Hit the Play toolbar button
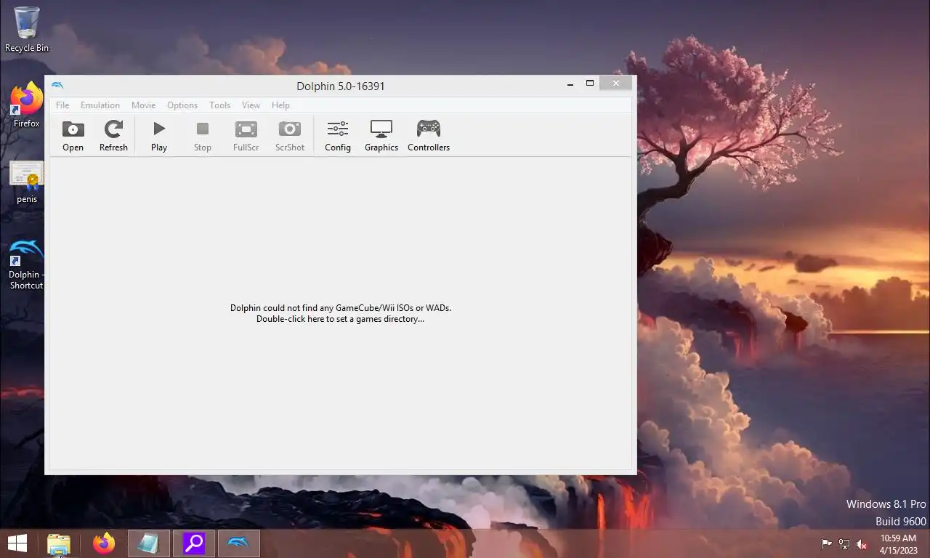Viewport: 930px width, 558px height. pos(159,136)
